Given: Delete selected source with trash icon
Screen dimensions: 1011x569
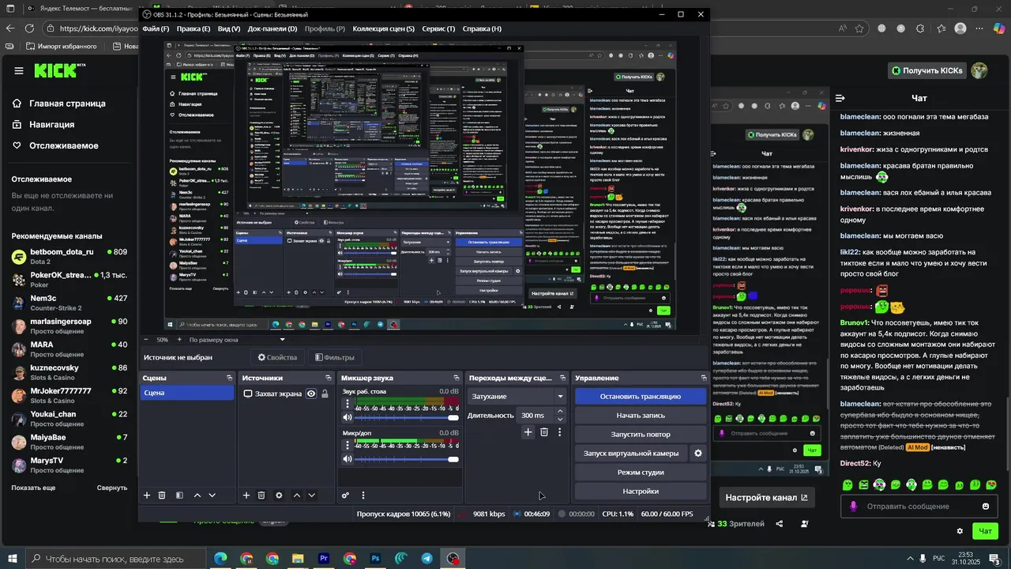Looking at the screenshot, I should [x=261, y=496].
